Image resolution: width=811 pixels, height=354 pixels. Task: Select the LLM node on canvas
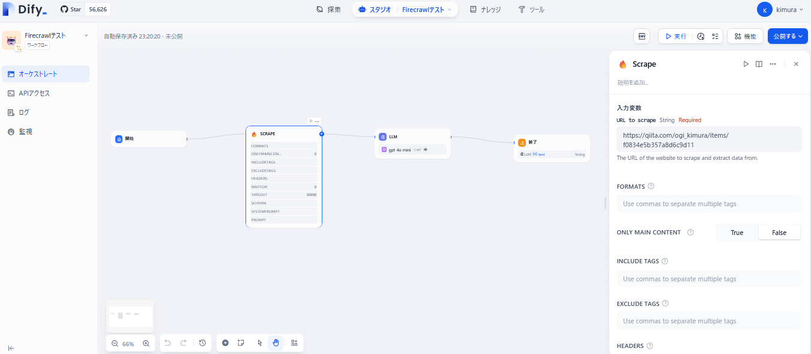[x=412, y=144]
